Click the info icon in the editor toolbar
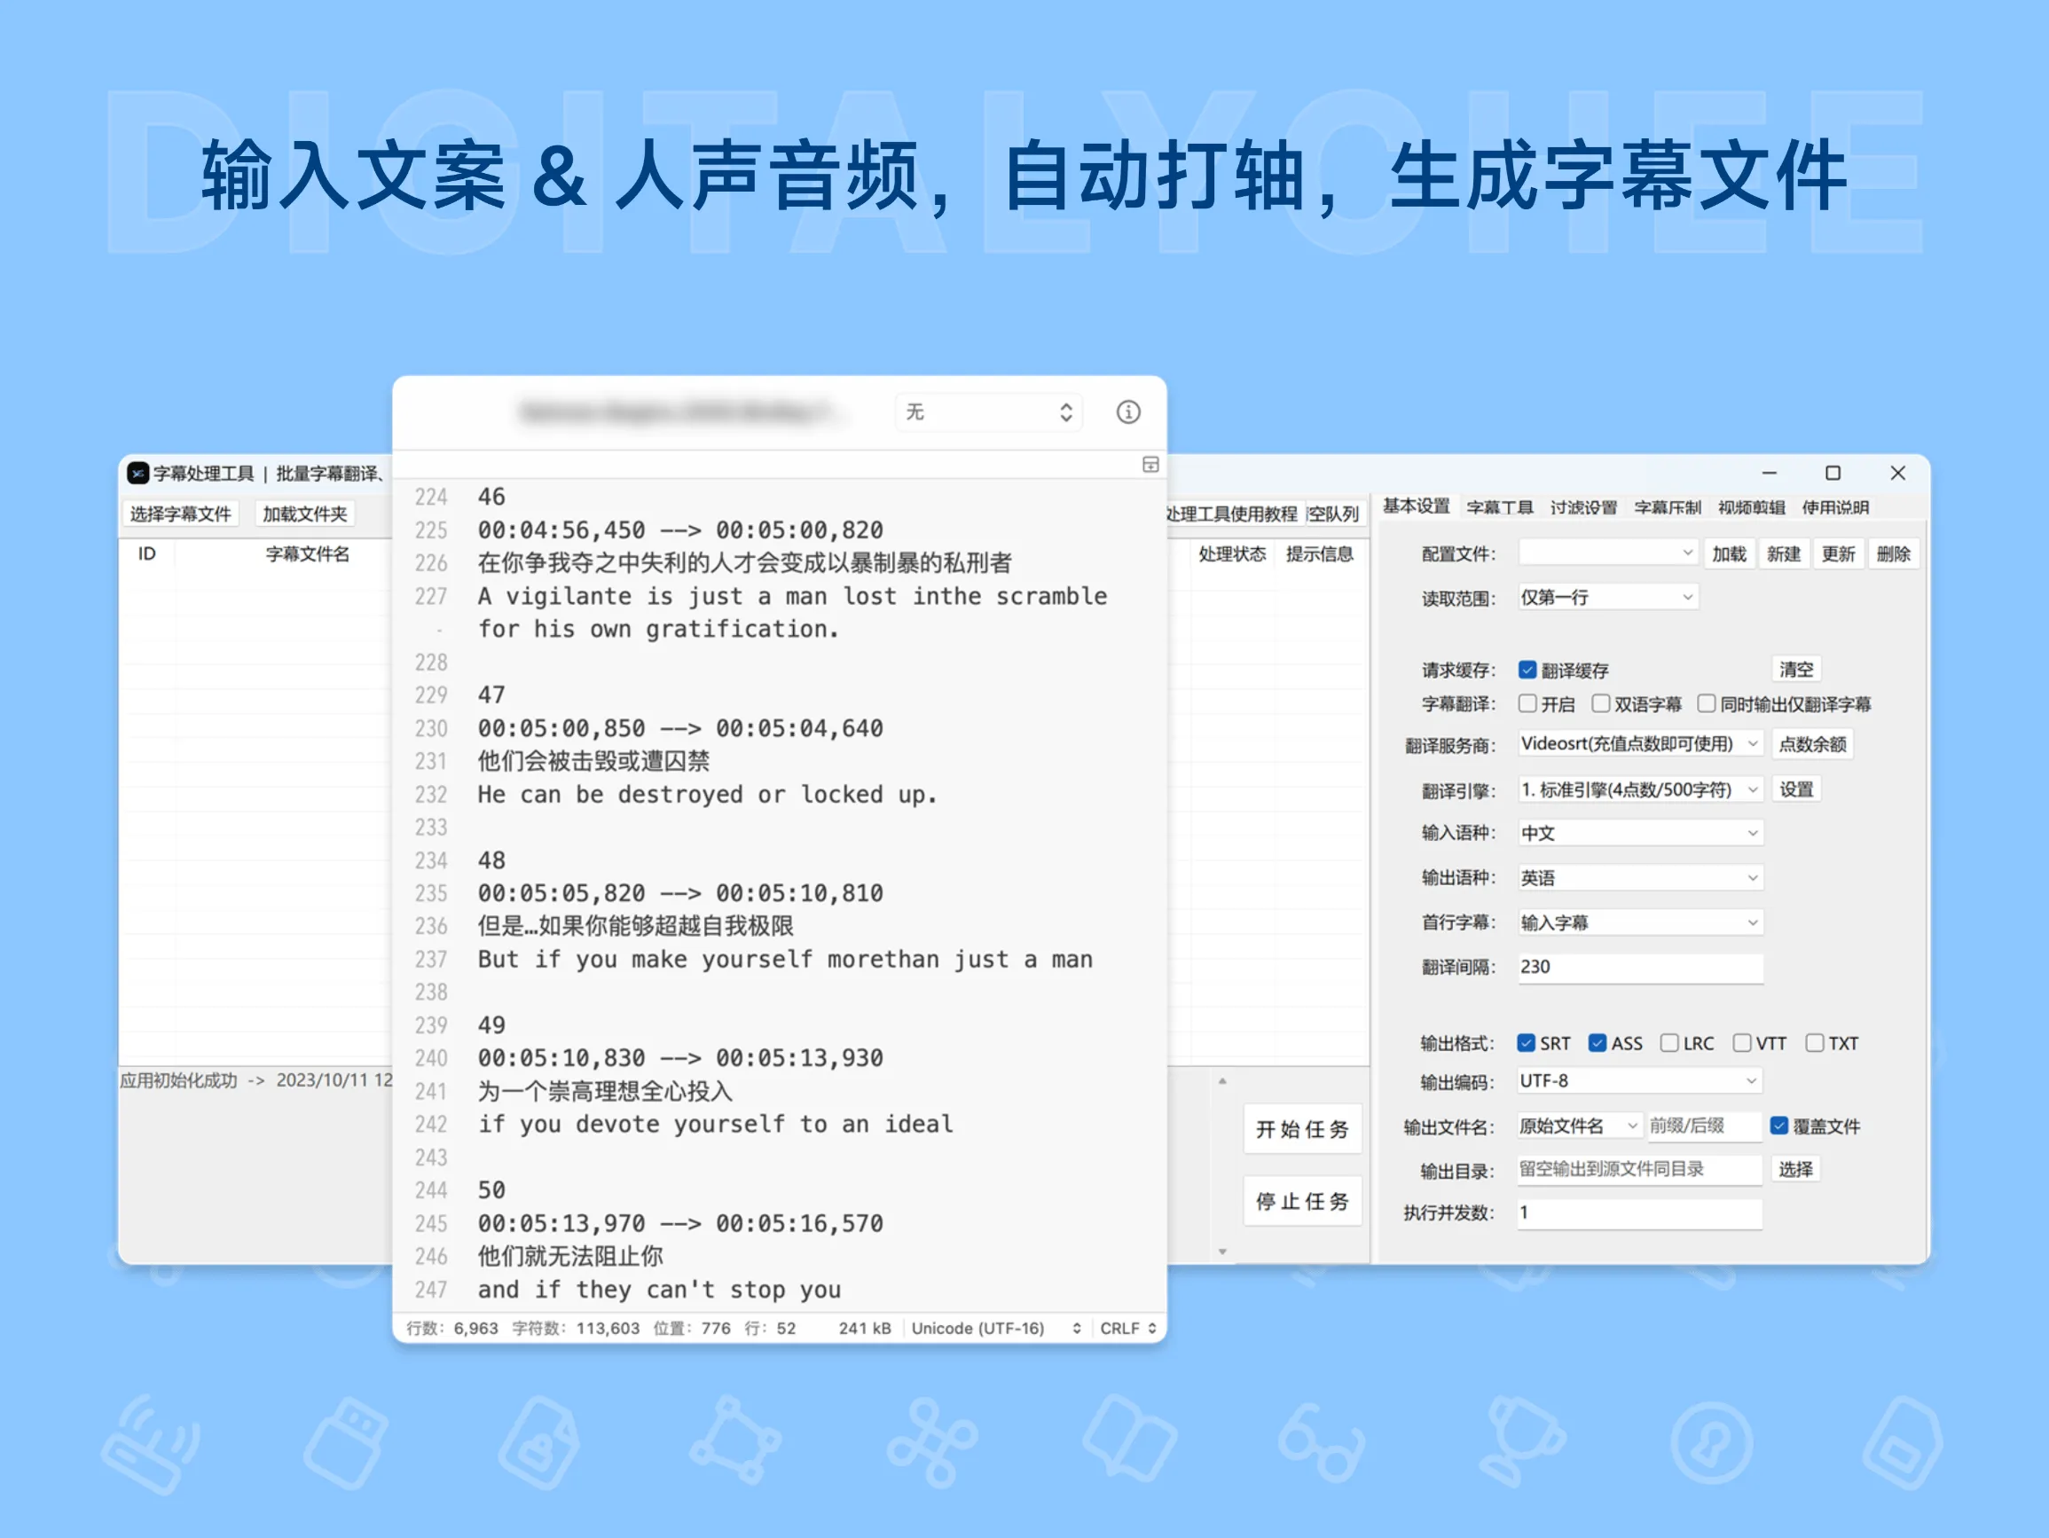2049x1538 pixels. [1127, 412]
